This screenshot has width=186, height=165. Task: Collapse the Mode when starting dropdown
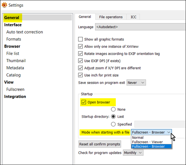coord(151,132)
